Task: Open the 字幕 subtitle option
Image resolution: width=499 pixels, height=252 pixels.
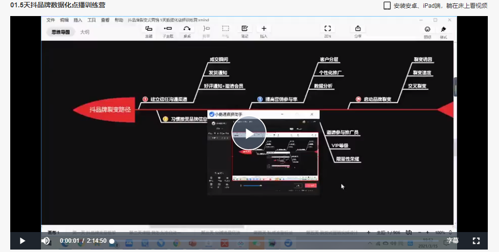Action: click(x=452, y=241)
